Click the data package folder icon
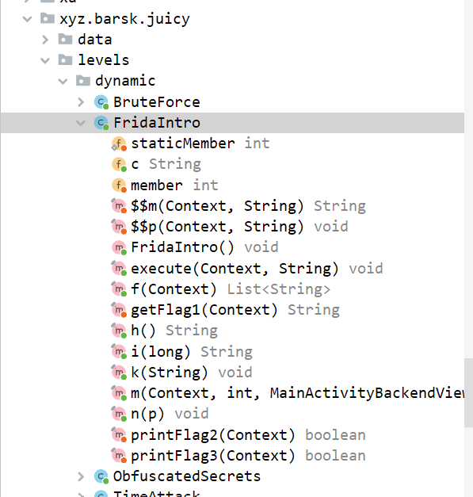This screenshot has width=473, height=497. 65,40
